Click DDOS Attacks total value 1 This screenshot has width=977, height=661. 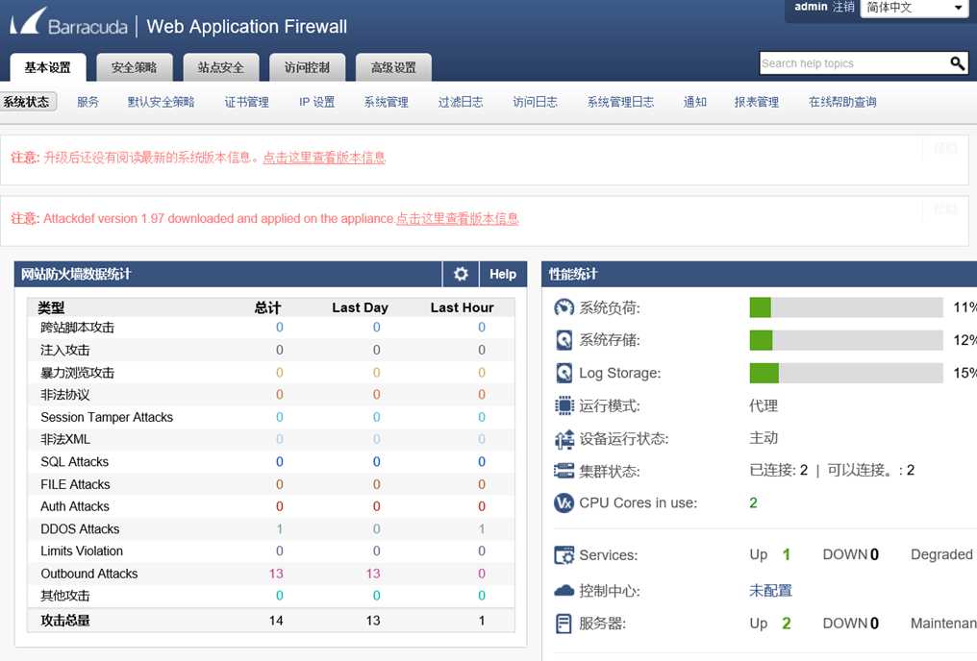tap(280, 529)
